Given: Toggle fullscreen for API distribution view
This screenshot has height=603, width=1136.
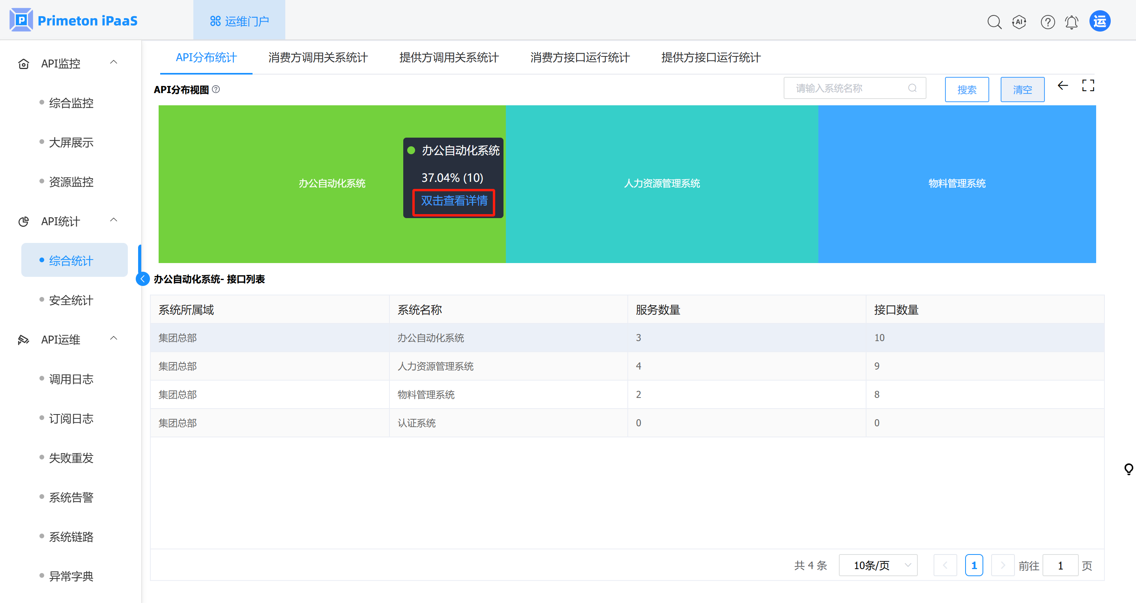Looking at the screenshot, I should tap(1088, 86).
